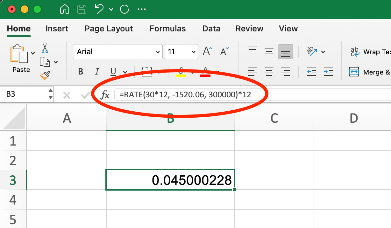
Task: Select the row 3 header
Action: (x=13, y=180)
